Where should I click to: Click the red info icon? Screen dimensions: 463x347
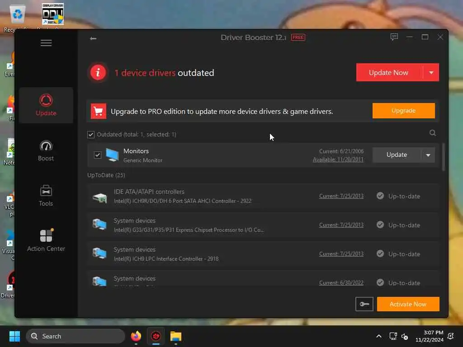point(98,73)
